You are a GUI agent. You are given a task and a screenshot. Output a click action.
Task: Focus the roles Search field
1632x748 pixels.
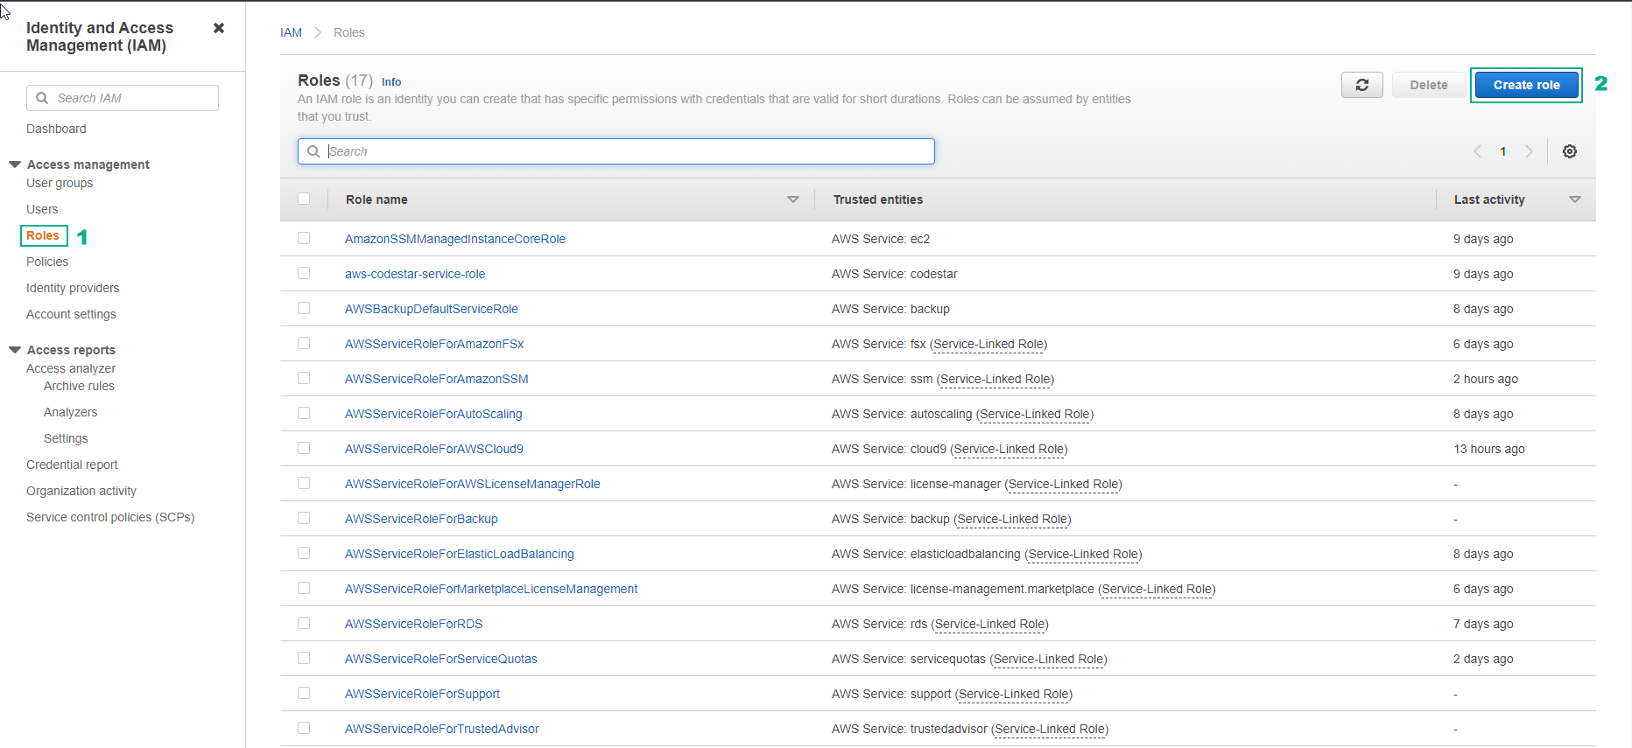point(616,151)
